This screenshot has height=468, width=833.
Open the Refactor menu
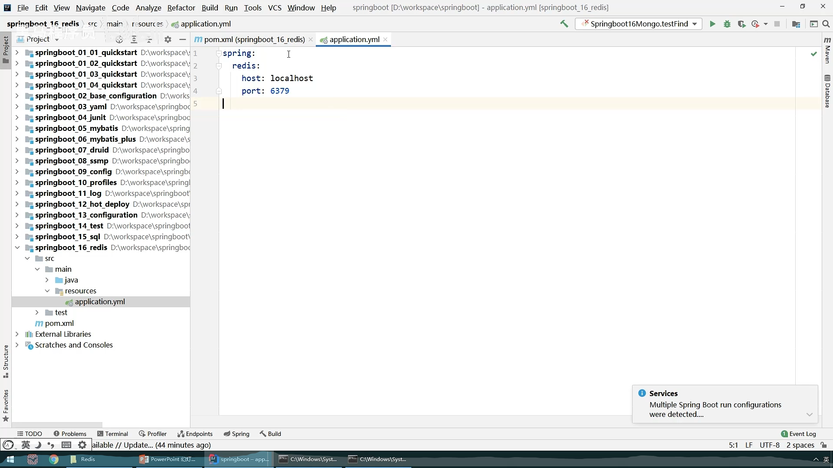[x=181, y=8]
